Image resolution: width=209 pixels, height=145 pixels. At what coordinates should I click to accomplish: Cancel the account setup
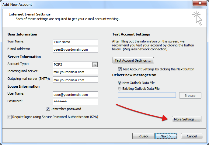pos(192,136)
